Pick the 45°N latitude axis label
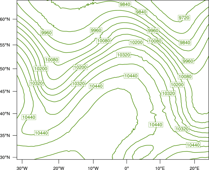The width and height of the screenshot is (209, 170). (5, 91)
